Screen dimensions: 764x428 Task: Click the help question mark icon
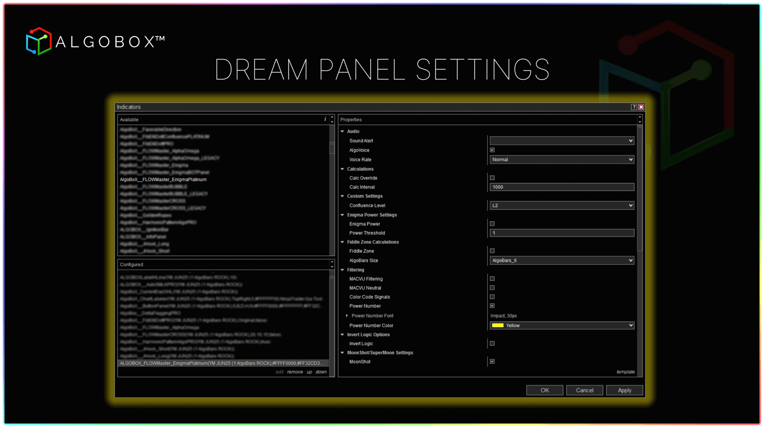tap(634, 107)
